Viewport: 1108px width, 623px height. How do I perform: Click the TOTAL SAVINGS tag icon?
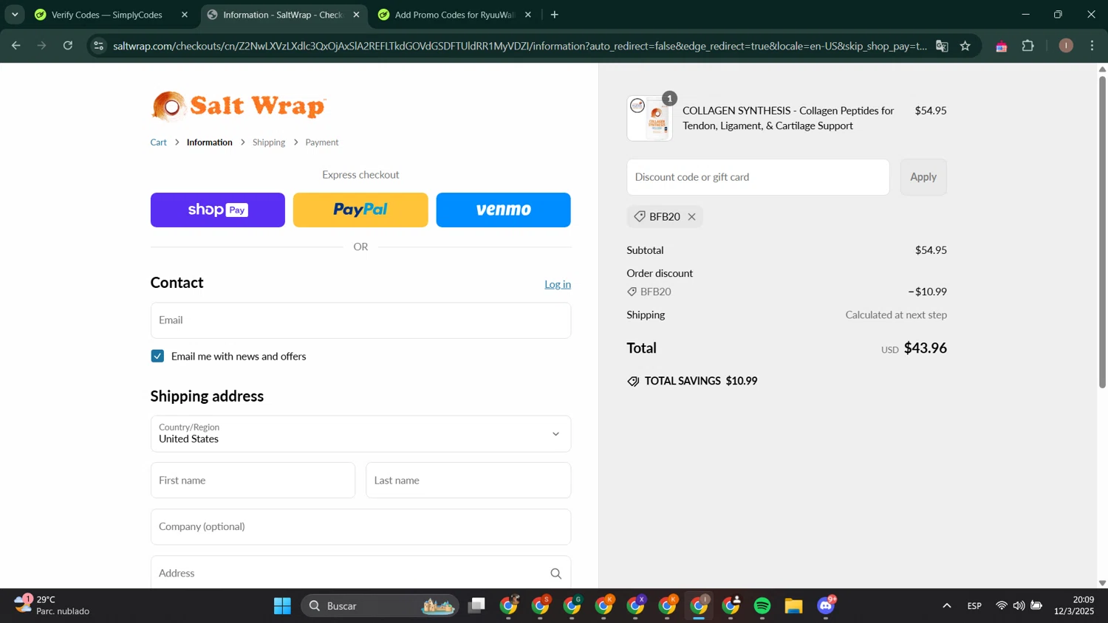[x=633, y=381]
